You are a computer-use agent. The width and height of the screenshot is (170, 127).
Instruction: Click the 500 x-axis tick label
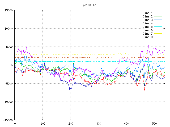pyautogui.click(x=154, y=124)
